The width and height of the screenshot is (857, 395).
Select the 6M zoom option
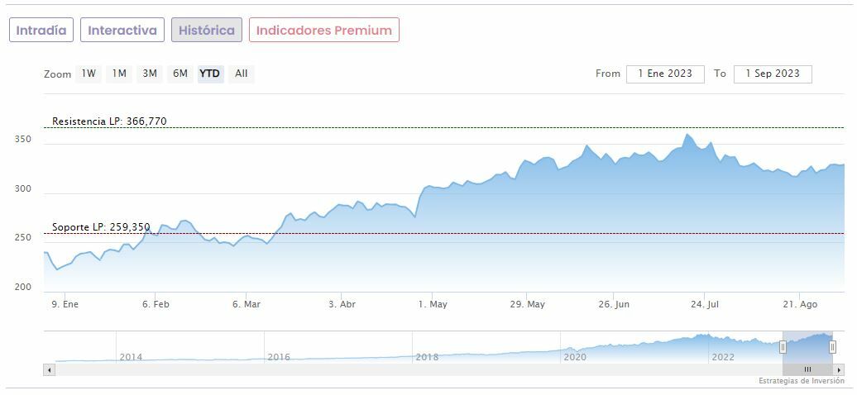coord(180,74)
